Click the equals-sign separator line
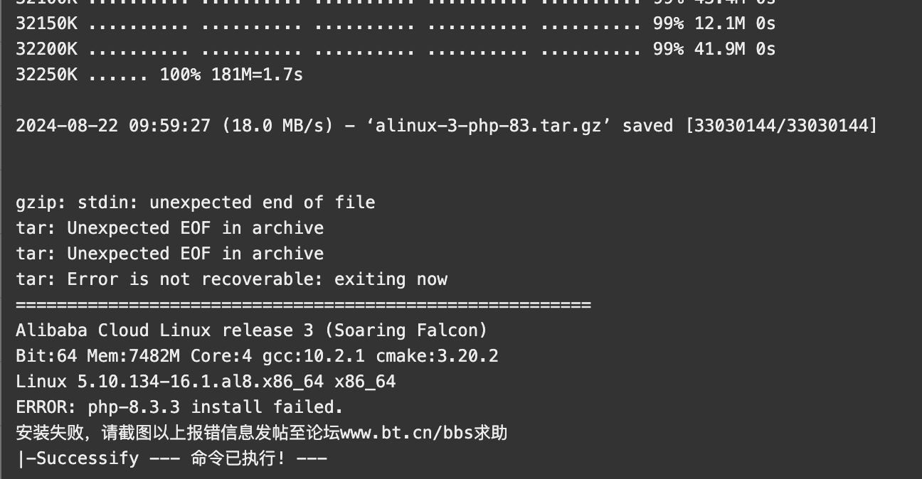922x479 pixels. pyautogui.click(x=303, y=305)
